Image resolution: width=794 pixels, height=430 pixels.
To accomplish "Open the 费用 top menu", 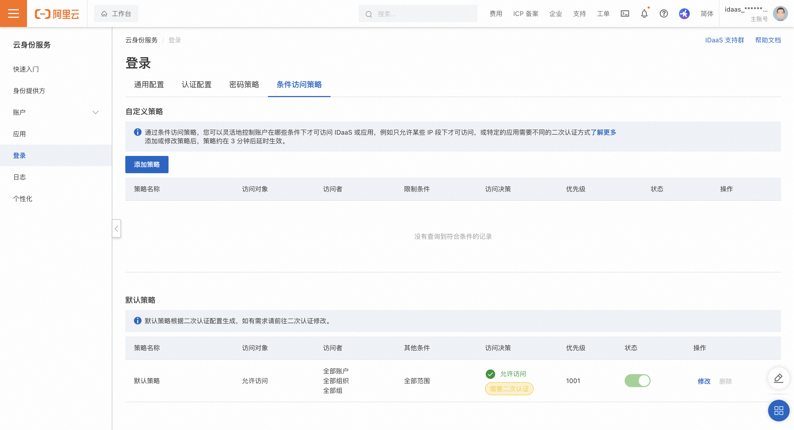I will (496, 13).
